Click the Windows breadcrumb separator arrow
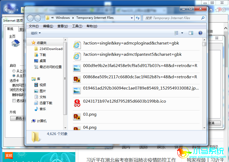This screenshot has height=162, width=229. tap(73, 18)
